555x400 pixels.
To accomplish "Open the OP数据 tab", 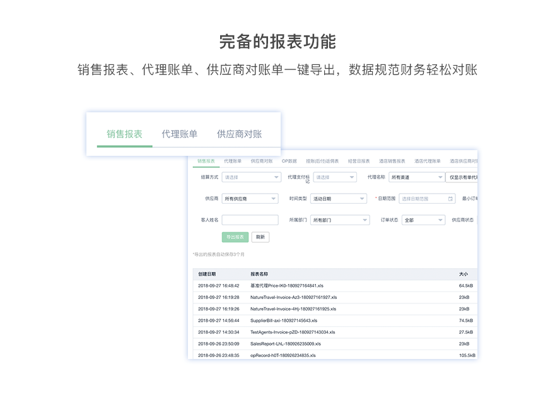I will tap(289, 162).
